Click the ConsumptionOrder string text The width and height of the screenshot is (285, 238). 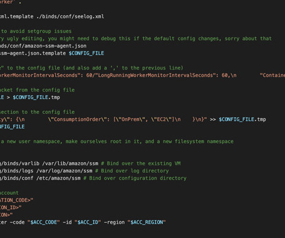(78, 120)
